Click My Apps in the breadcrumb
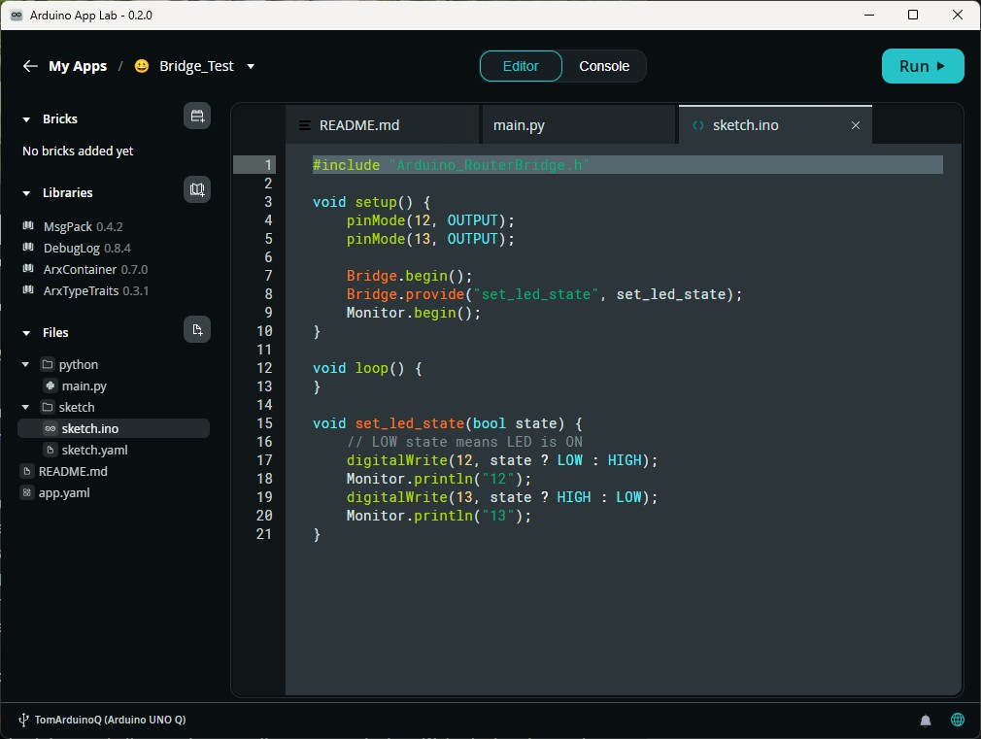 tap(78, 66)
